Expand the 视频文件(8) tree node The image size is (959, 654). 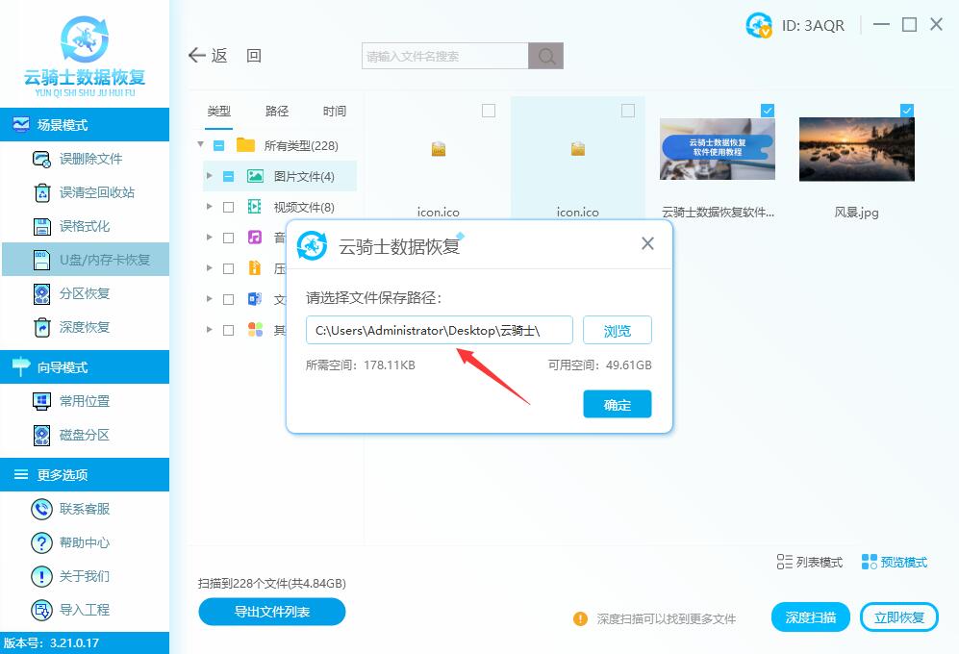pyautogui.click(x=210, y=207)
